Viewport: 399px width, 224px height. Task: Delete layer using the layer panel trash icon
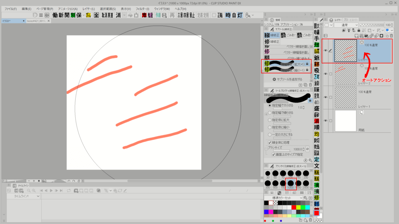click(392, 36)
